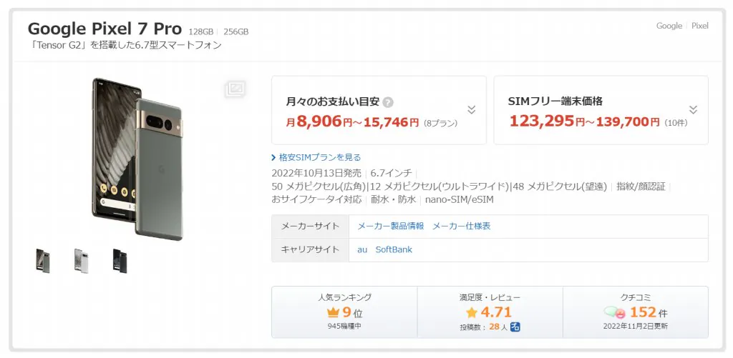Go to the SoftBank carrier site

[x=394, y=249]
